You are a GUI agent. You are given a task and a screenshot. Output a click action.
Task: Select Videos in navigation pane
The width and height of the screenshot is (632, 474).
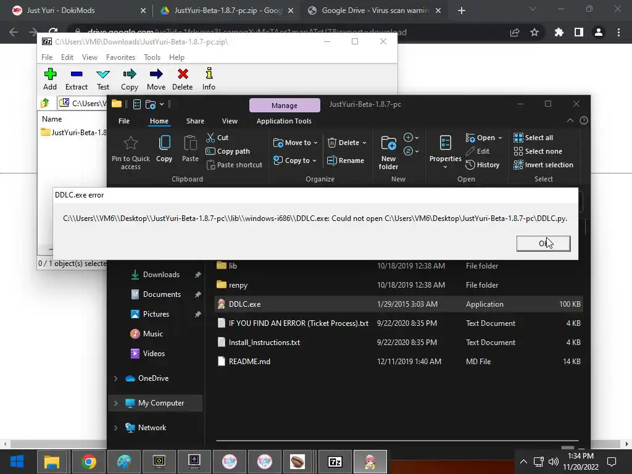[x=155, y=354]
